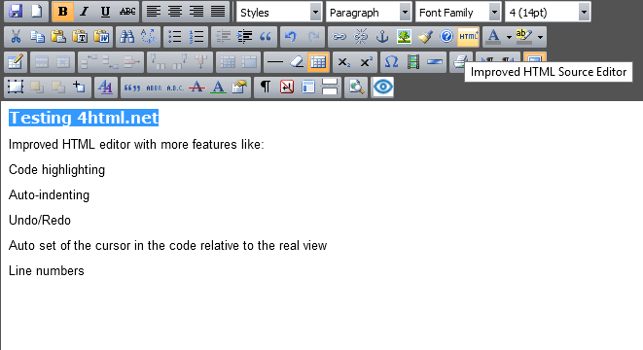Image resolution: width=643 pixels, height=350 pixels.
Task: Open the preview with magnifier icon
Action: pos(356,87)
